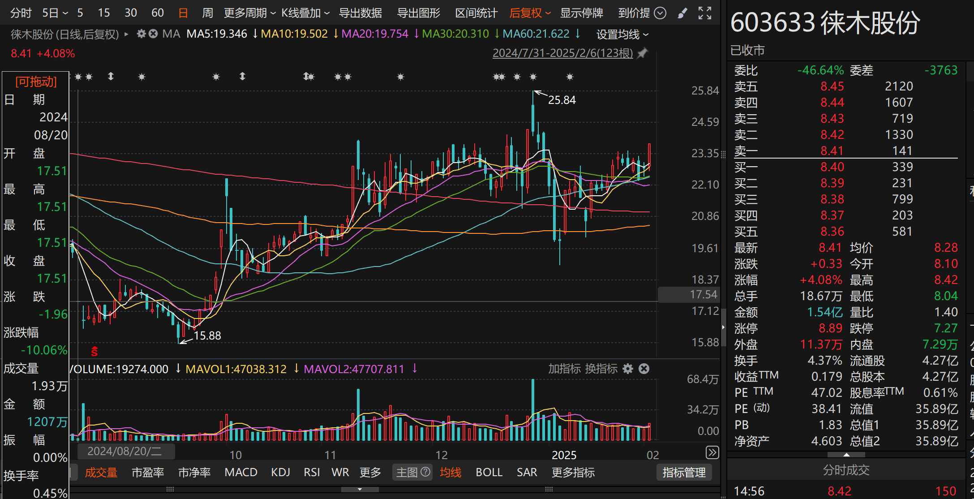Click the pin icon beside date range
The height and width of the screenshot is (499, 974).
tap(643, 53)
